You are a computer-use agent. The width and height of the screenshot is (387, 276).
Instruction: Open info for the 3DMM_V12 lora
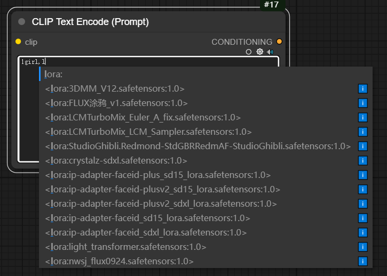coord(363,88)
